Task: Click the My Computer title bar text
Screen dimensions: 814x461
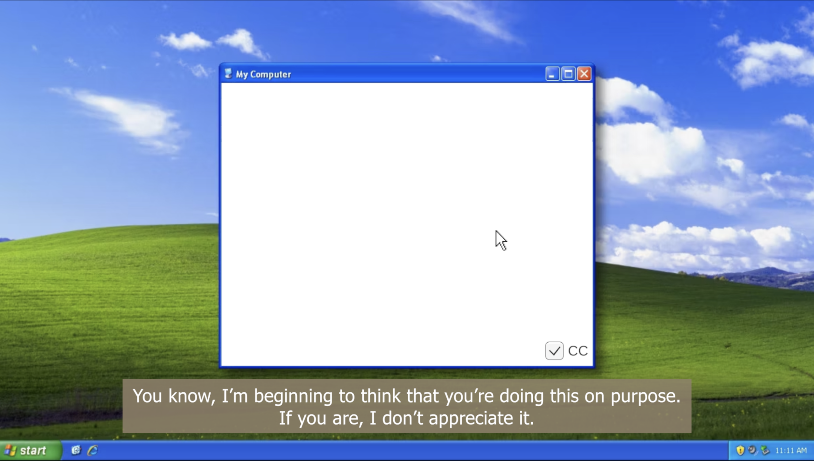Action: pyautogui.click(x=263, y=75)
